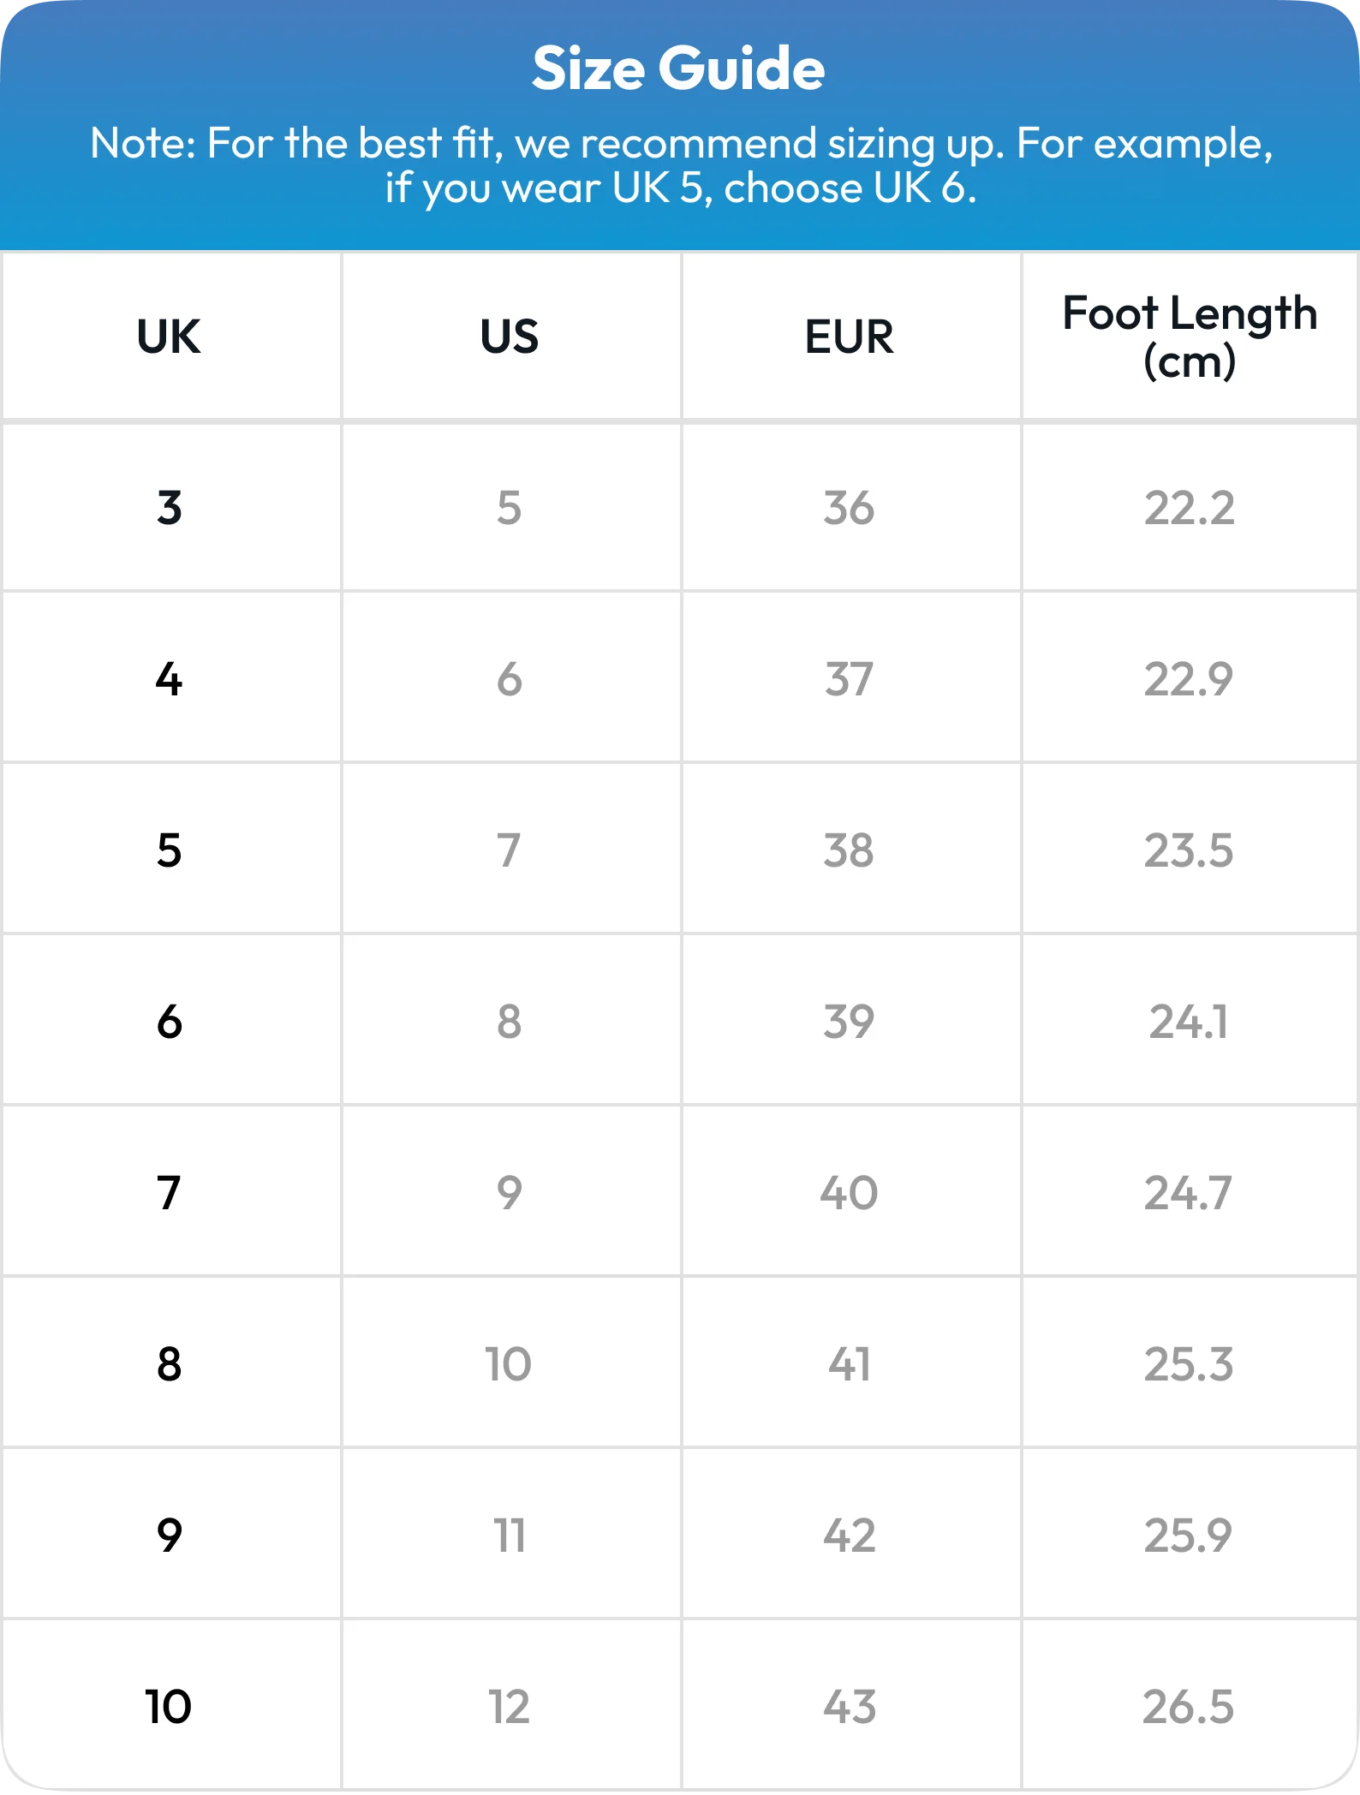Select US size 12 cell

[x=510, y=1706]
